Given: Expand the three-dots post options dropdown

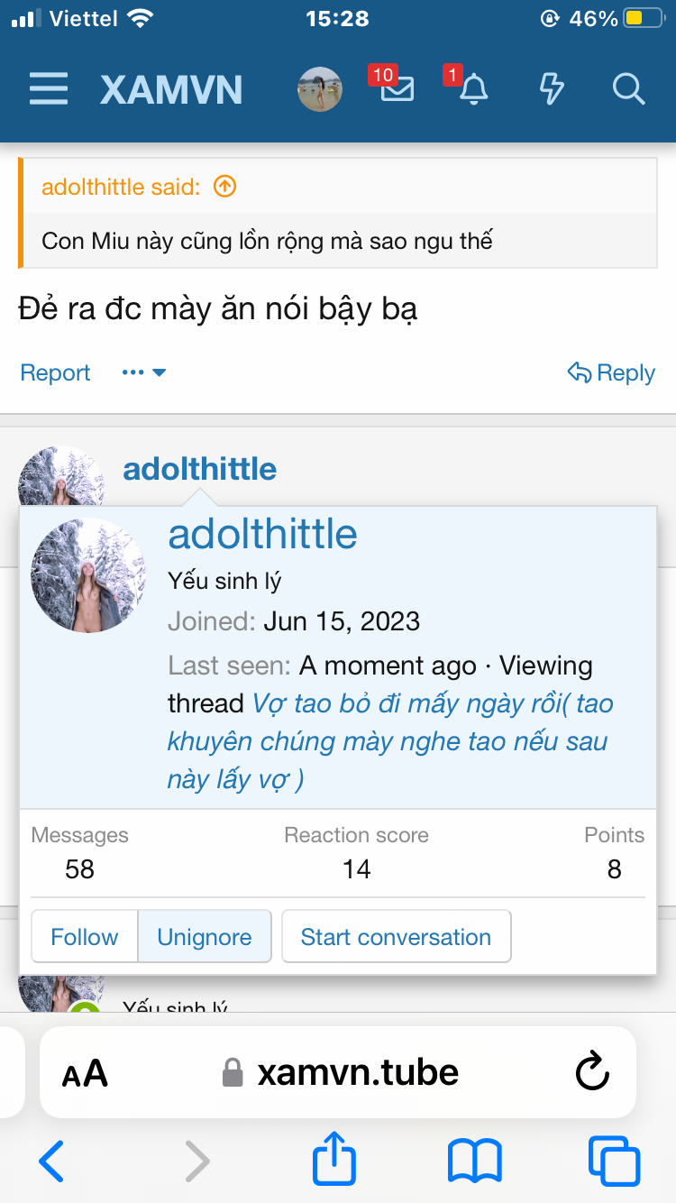Looking at the screenshot, I should 144,372.
